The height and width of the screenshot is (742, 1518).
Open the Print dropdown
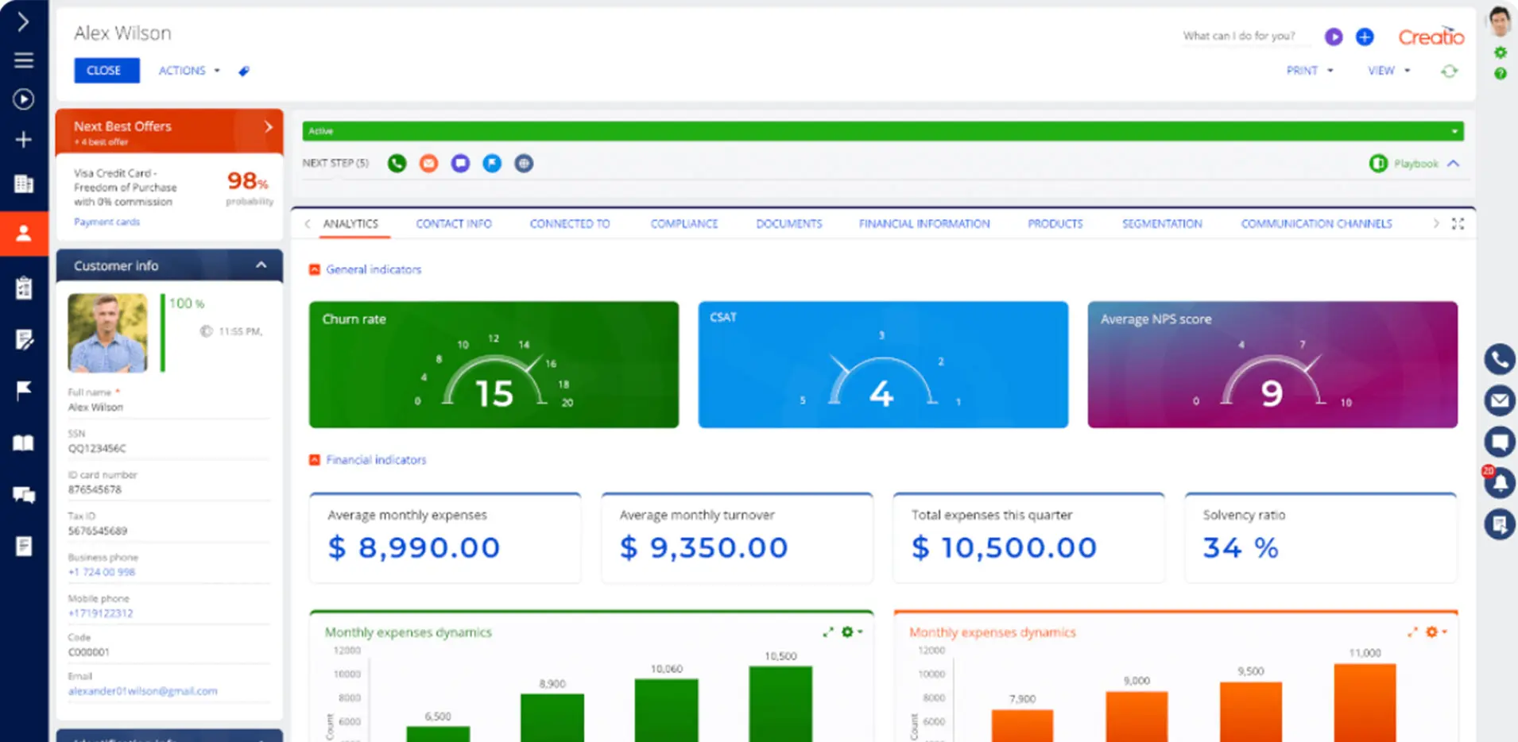click(x=1309, y=71)
